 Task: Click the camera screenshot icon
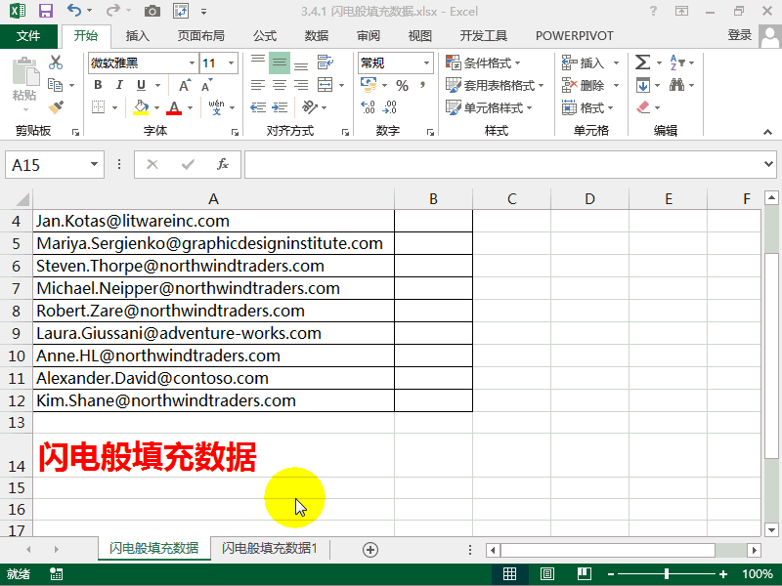[x=152, y=11]
